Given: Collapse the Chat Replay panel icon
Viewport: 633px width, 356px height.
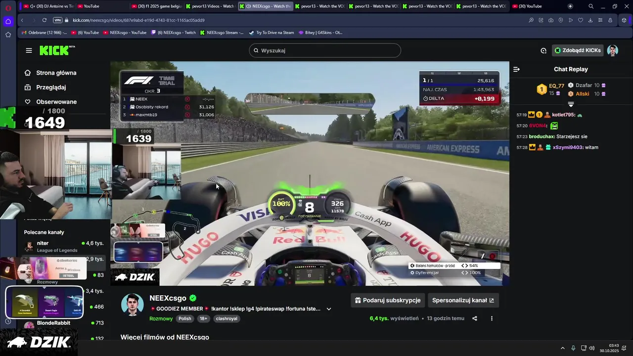Looking at the screenshot, I should [x=516, y=69].
